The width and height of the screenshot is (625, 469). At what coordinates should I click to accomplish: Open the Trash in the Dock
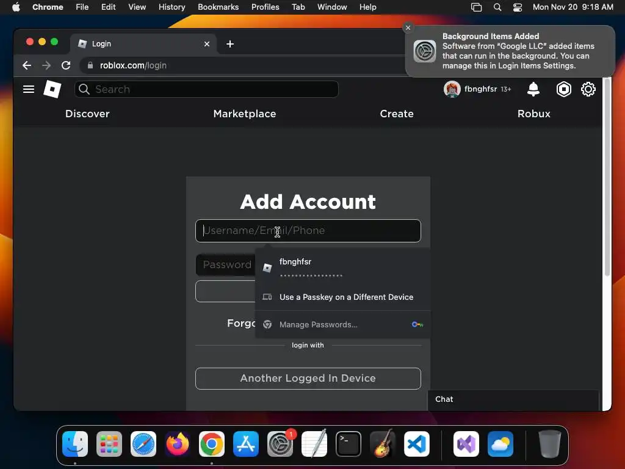pos(550,444)
